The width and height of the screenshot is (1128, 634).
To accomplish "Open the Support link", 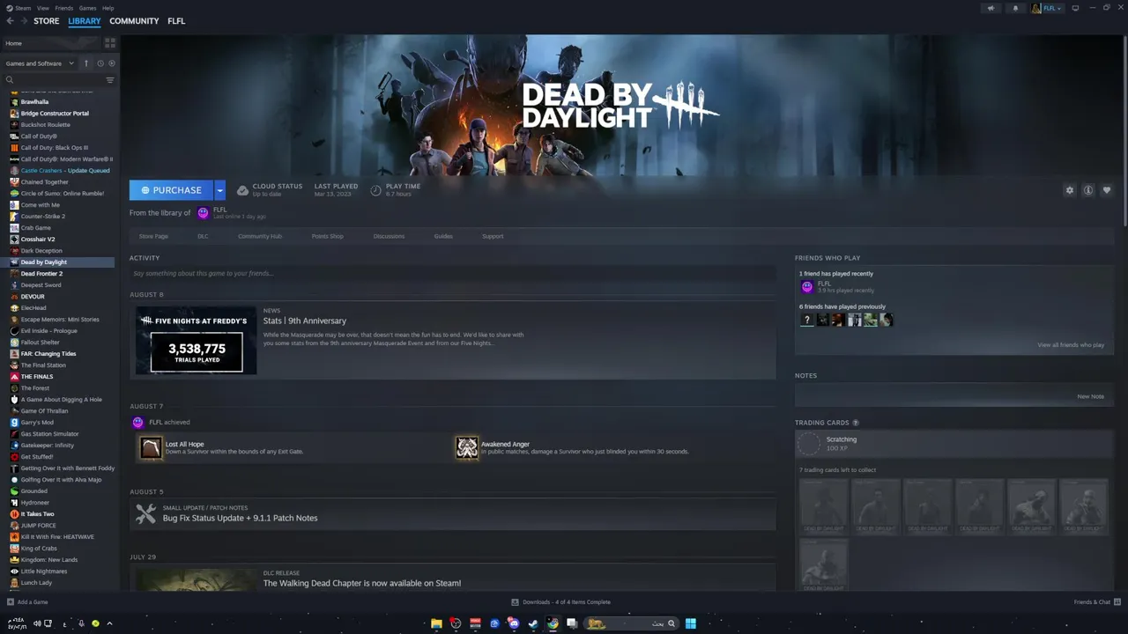I will pos(493,236).
